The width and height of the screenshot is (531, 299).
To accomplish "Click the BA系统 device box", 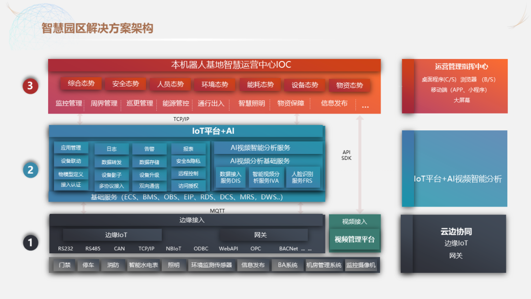I will [x=288, y=265].
